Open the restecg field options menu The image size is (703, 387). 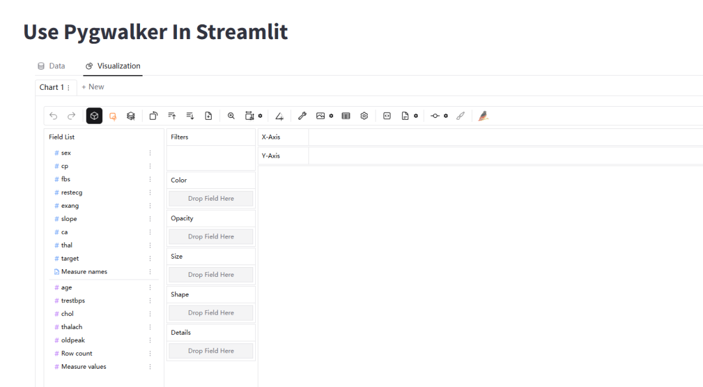coord(150,193)
